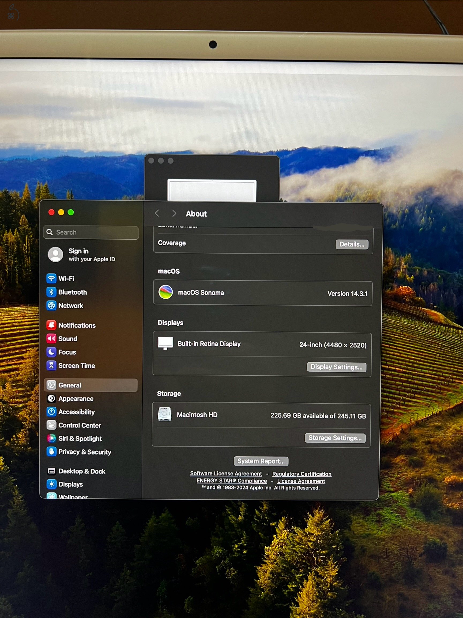The height and width of the screenshot is (618, 463).
Task: Select Wi-Fi label in sidebar
Action: pos(66,279)
